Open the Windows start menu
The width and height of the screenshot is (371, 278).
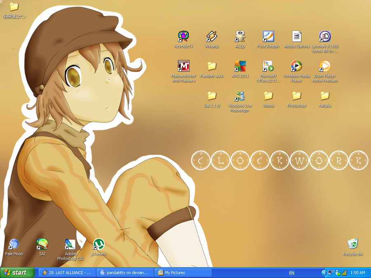17,273
